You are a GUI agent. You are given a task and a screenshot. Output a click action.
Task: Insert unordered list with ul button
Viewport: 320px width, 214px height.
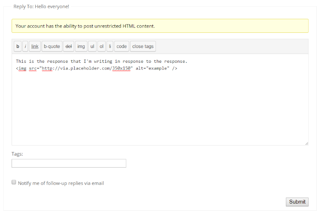coord(92,46)
